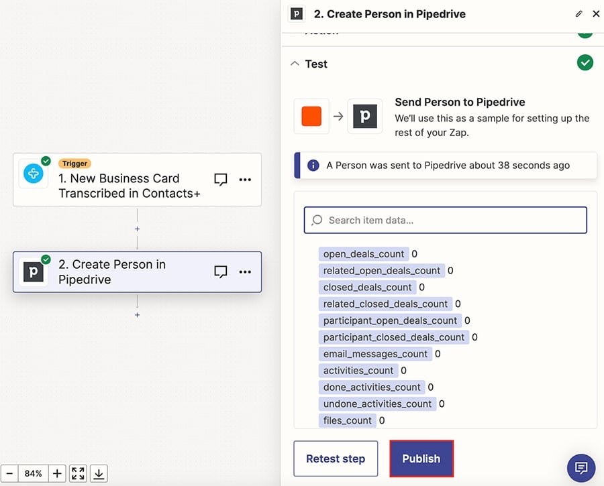Click the comment icon on the Pipedrive step
604x486 pixels.
coord(221,271)
